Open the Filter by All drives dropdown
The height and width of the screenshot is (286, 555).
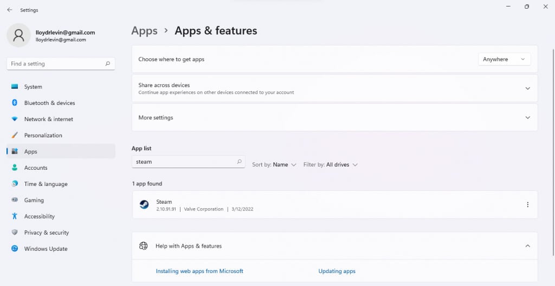click(331, 164)
